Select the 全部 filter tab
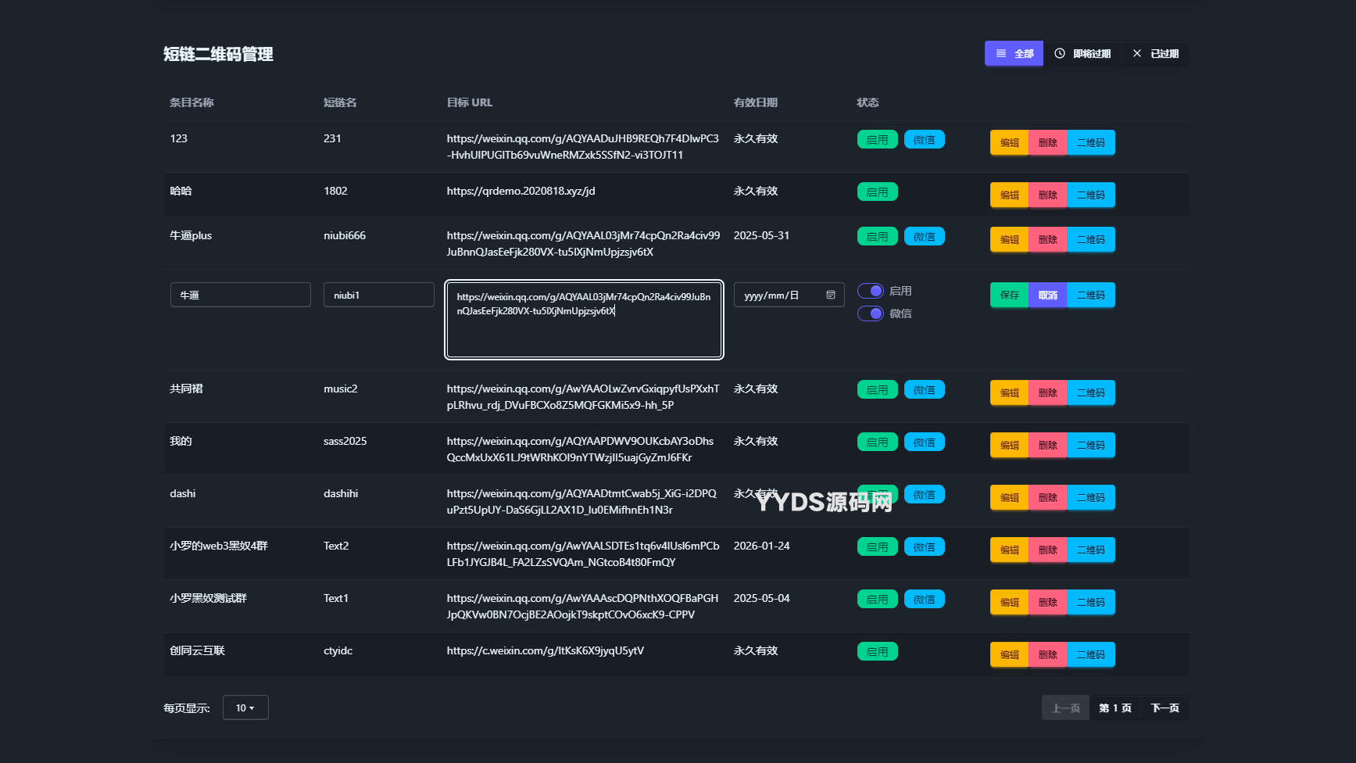This screenshot has width=1356, height=763. [1014, 54]
